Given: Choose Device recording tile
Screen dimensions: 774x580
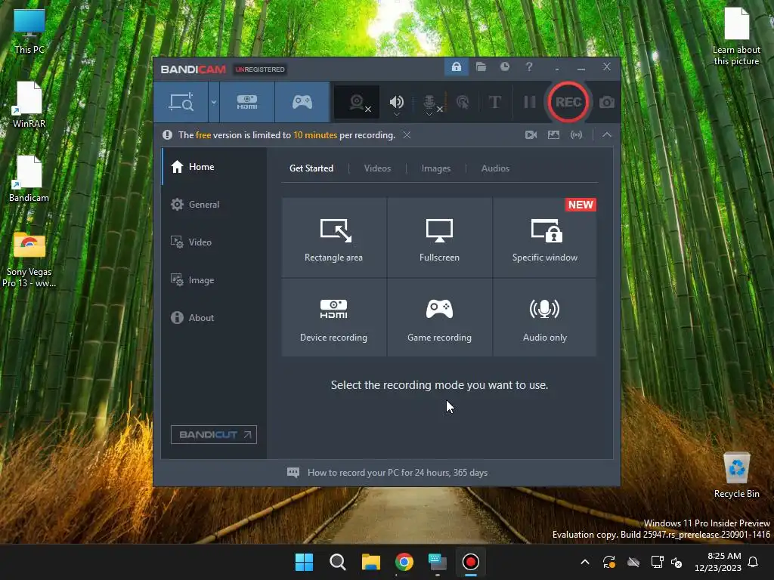Looking at the screenshot, I should 333,318.
